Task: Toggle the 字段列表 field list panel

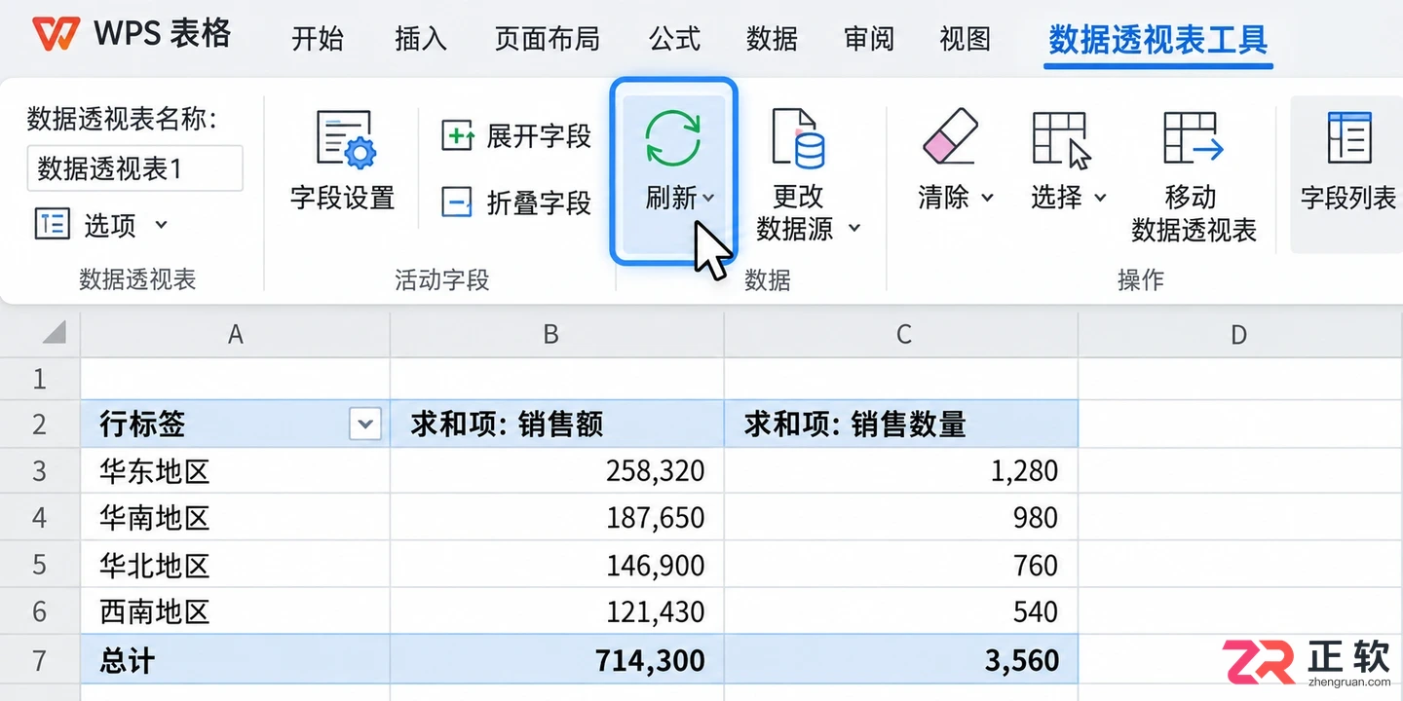Action: [1348, 173]
